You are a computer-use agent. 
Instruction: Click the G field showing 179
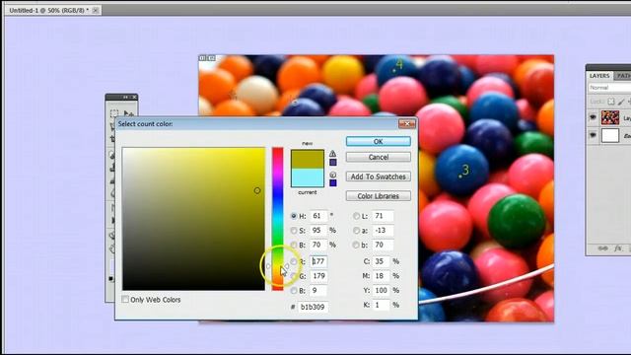pos(318,276)
